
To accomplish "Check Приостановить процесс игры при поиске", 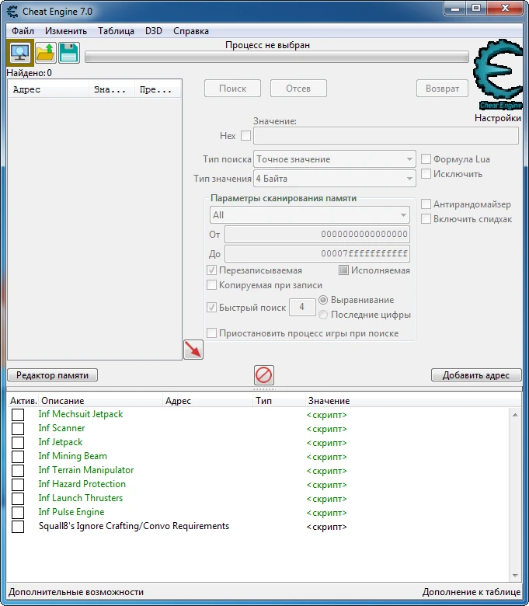I will coord(212,333).
